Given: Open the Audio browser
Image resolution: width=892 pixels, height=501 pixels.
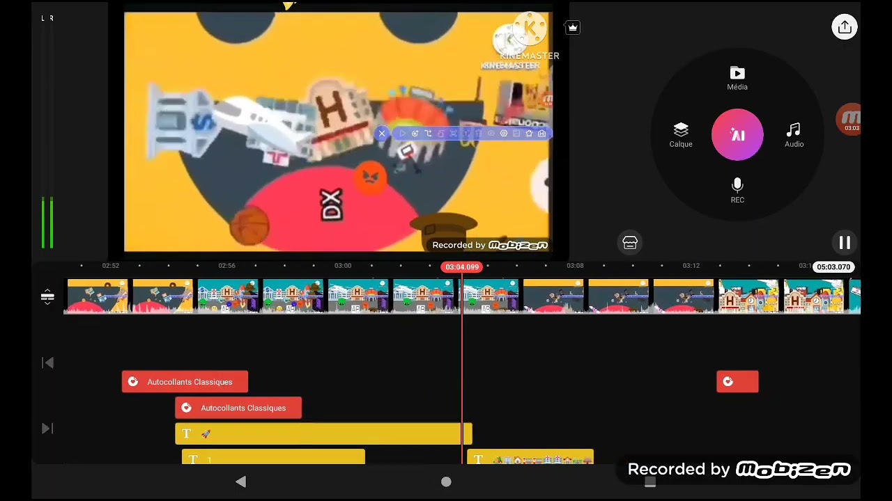Looking at the screenshot, I should tap(794, 135).
